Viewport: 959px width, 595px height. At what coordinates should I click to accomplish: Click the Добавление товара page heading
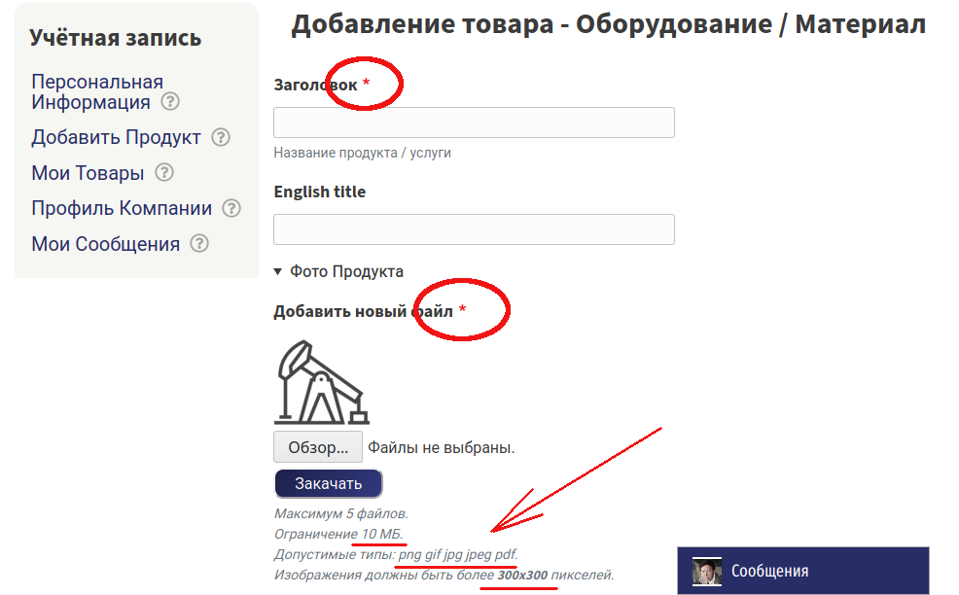tap(608, 24)
